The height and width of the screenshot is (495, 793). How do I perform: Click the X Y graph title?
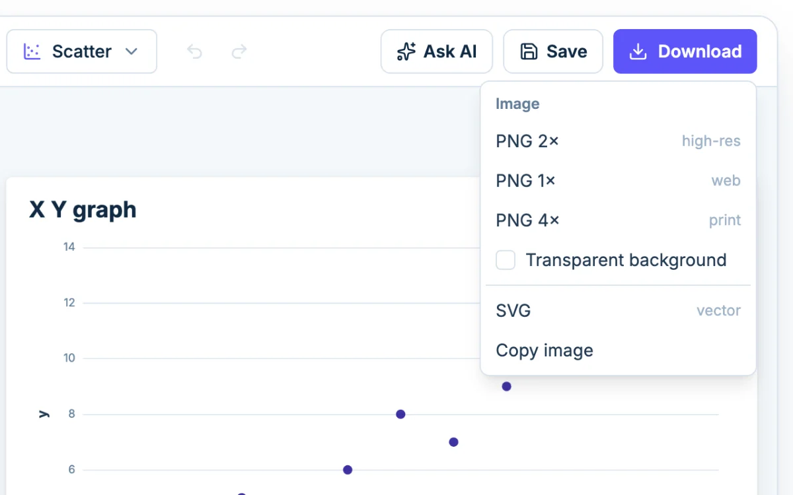(x=83, y=210)
